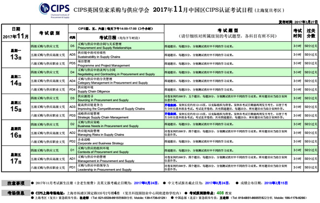Select 'Managing Risks in Supply Chains' exam

101,135
